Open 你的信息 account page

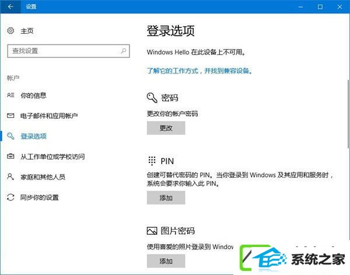click(x=33, y=96)
